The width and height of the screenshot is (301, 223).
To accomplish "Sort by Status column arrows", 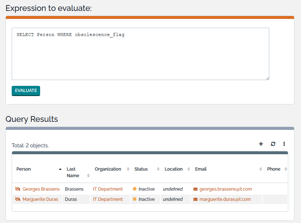I will point(158,169).
